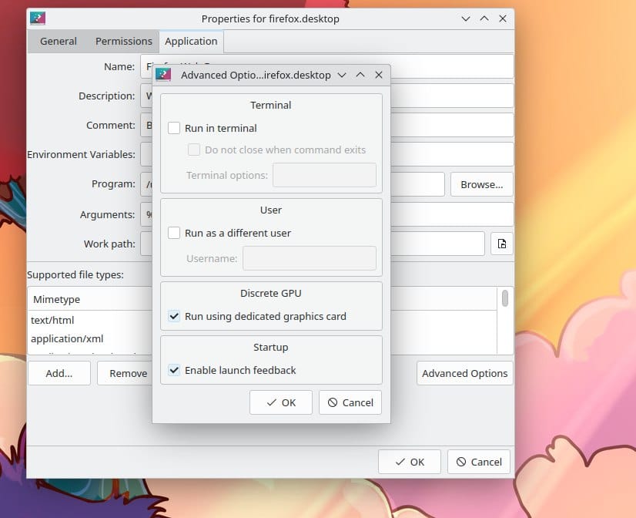Viewport: 636px width, 518px height.
Task: Disable Enable launch feedback option
Action: [174, 370]
